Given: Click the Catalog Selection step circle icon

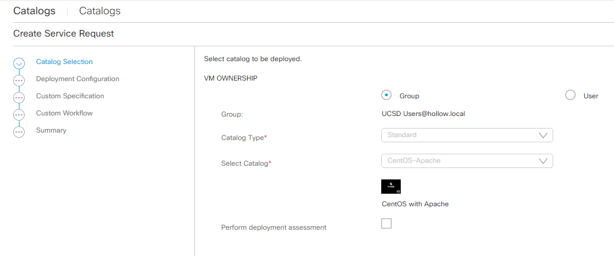Looking at the screenshot, I should pos(19,63).
